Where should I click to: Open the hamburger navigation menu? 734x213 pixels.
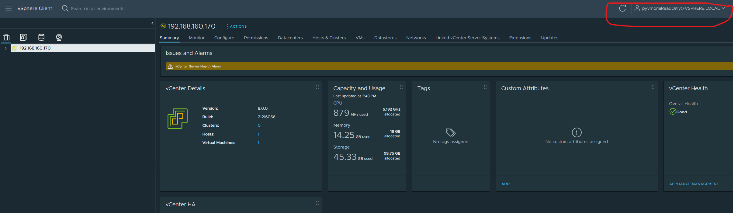click(9, 9)
